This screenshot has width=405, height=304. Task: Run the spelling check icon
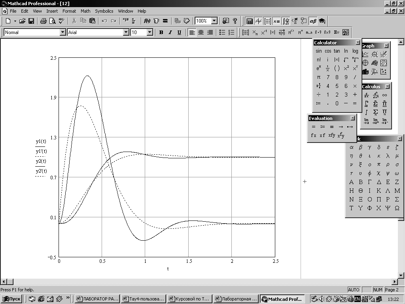(x=61, y=21)
